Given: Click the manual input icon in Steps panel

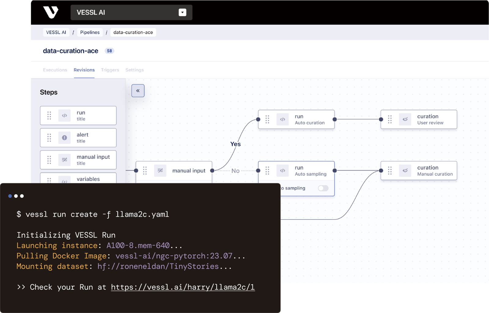Looking at the screenshot, I should pos(64,160).
